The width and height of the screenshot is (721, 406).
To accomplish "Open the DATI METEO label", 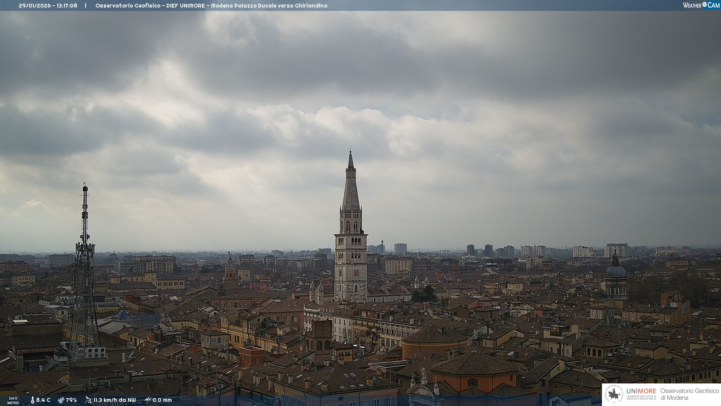I will (x=13, y=400).
